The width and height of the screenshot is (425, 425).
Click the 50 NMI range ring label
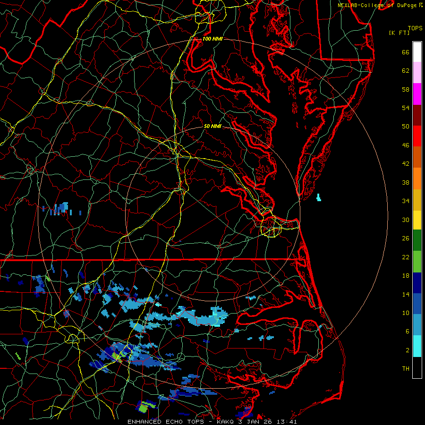pos(212,126)
